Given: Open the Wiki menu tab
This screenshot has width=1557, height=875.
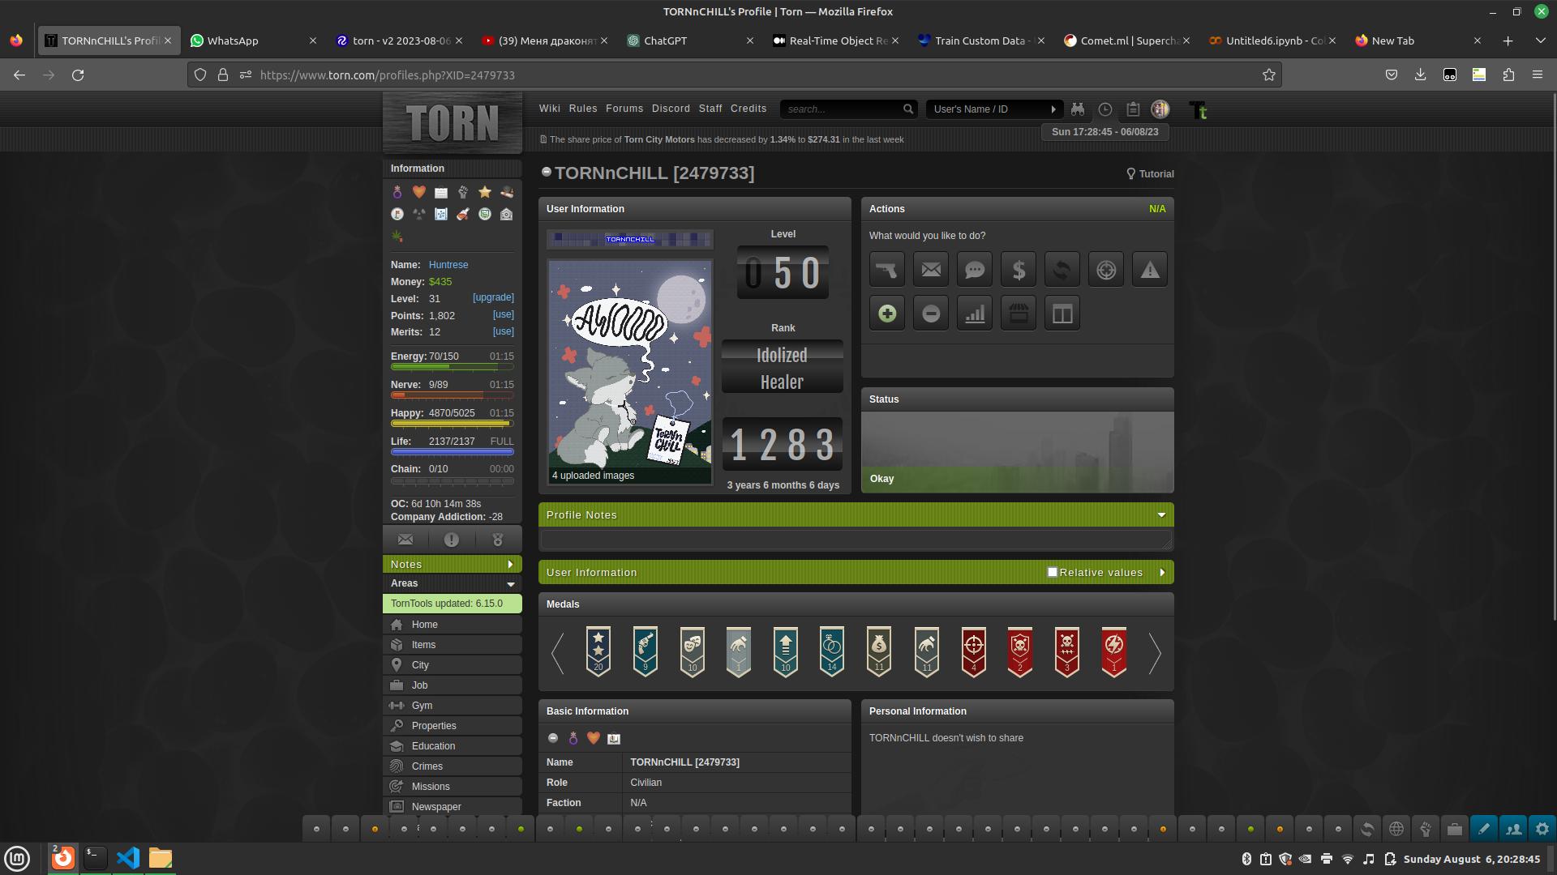Looking at the screenshot, I should 550,108.
